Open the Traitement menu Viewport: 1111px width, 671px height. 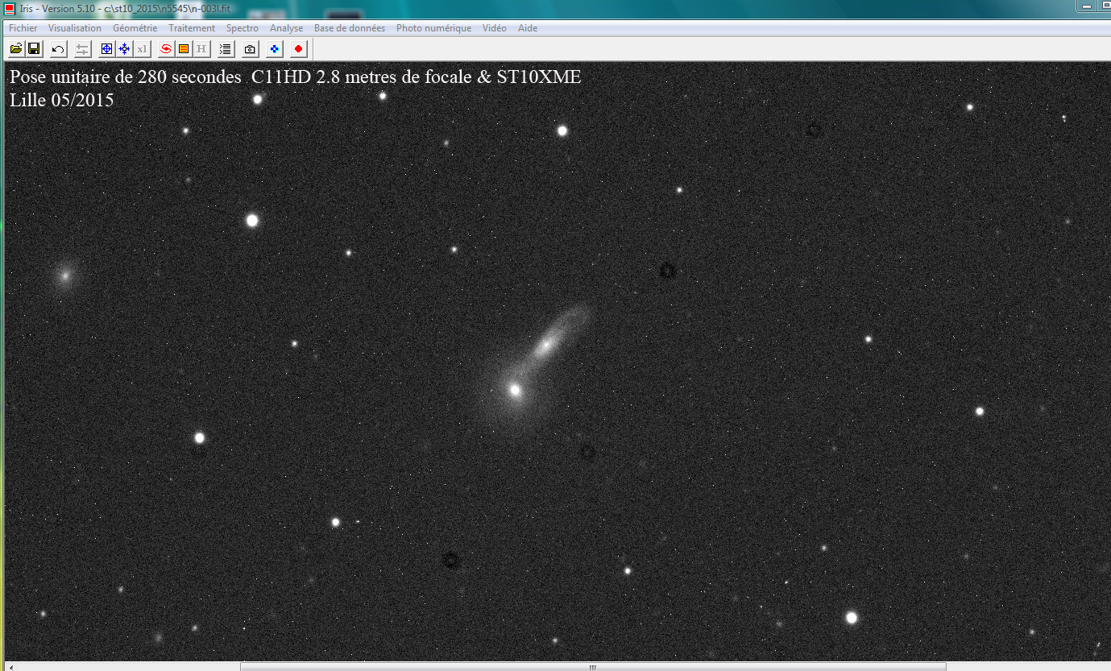191,27
